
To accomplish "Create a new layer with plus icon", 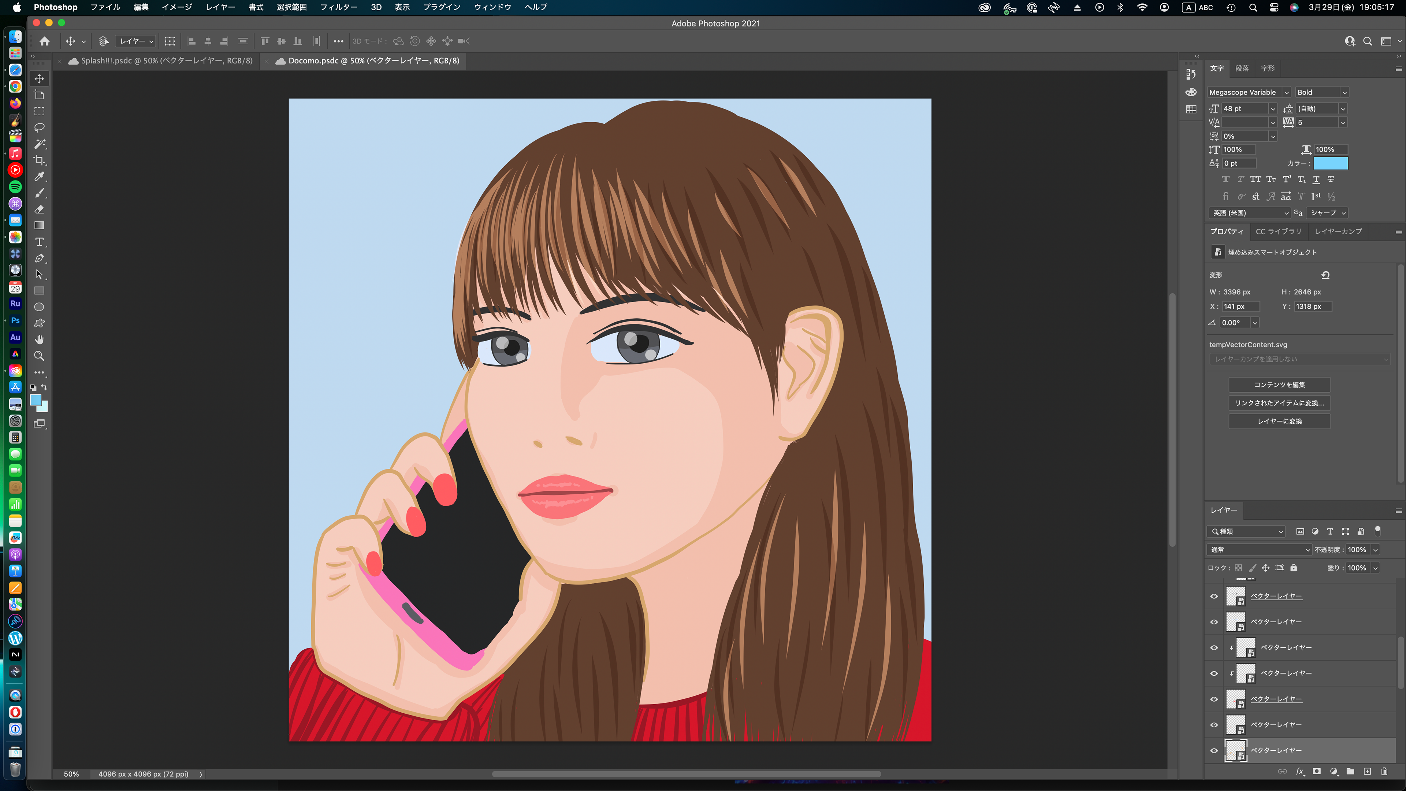I will point(1367,771).
